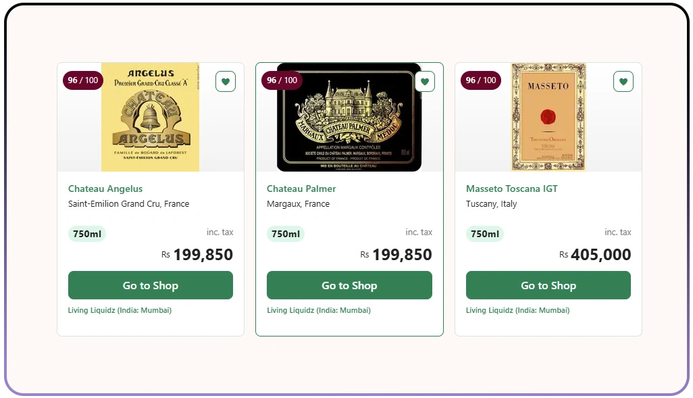Open the Chateau Angelus product page link
This screenshot has width=693, height=398.
[x=105, y=189]
